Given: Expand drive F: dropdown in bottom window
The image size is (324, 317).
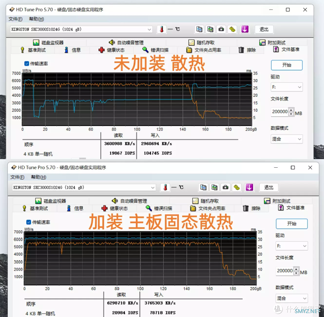Looking at the screenshot, I should [x=292, y=246].
